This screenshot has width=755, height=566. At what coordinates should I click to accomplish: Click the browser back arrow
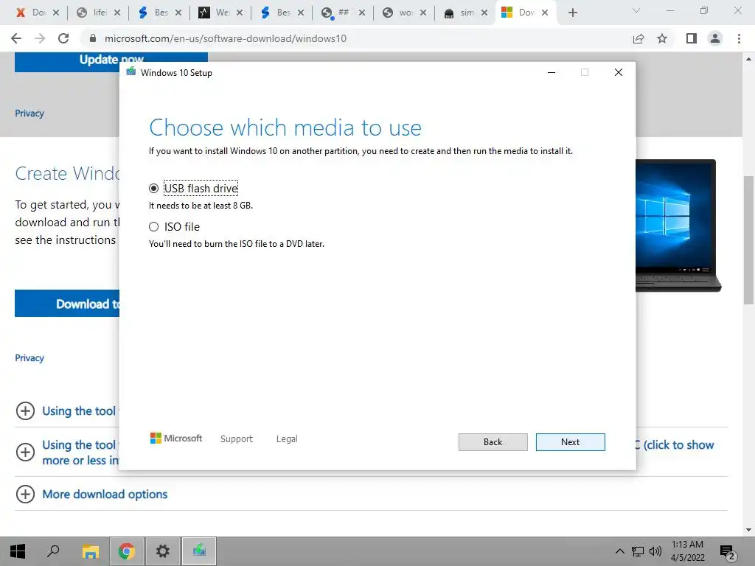click(16, 38)
